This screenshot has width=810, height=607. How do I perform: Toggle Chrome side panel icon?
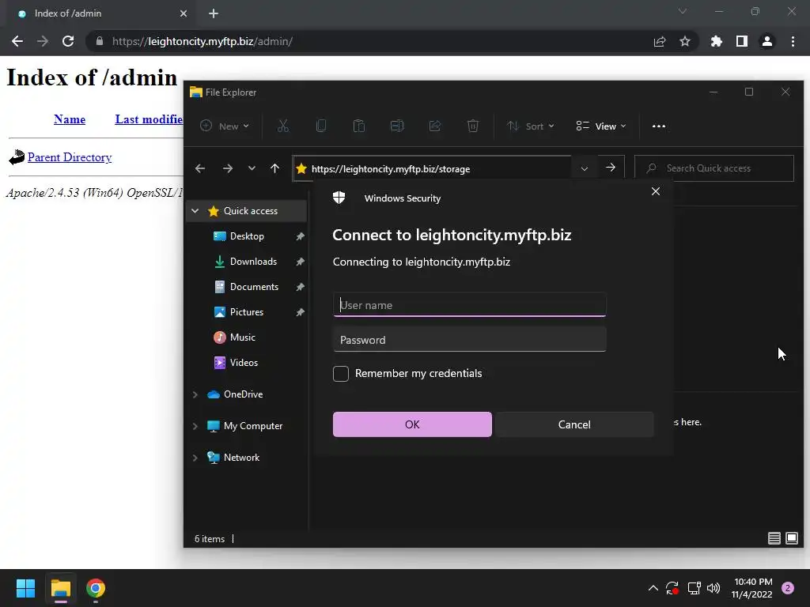(x=742, y=41)
